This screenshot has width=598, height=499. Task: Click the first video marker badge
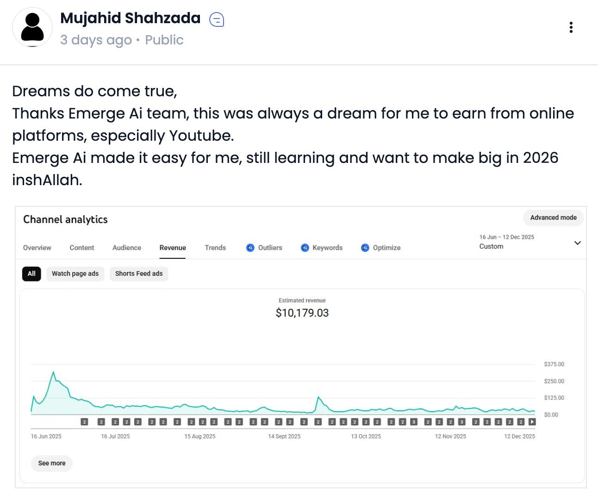(x=84, y=422)
